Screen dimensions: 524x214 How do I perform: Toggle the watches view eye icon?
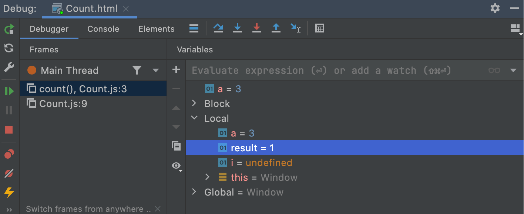click(x=177, y=166)
